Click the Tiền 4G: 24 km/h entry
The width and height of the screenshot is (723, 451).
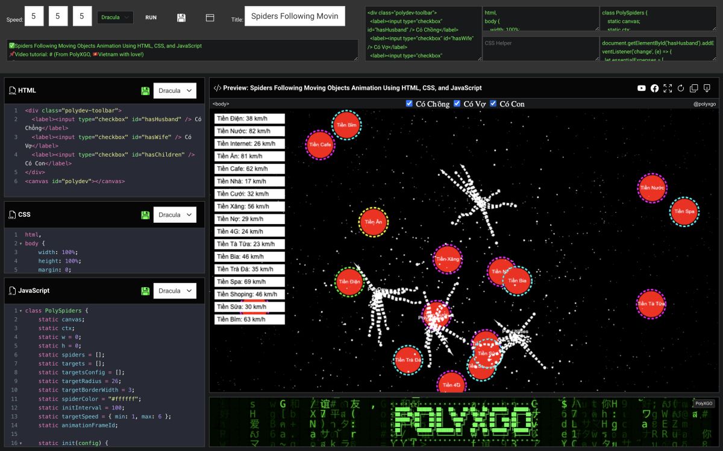[249, 231]
